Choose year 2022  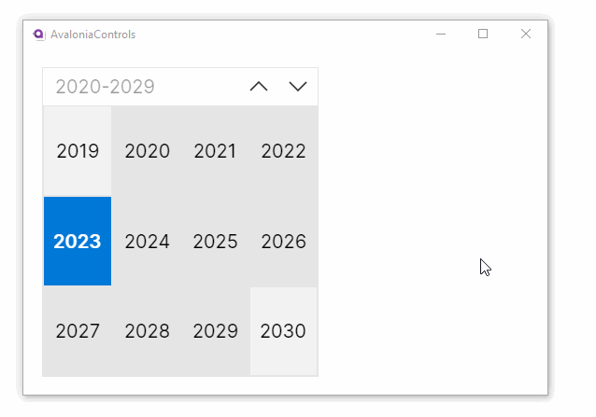284,151
